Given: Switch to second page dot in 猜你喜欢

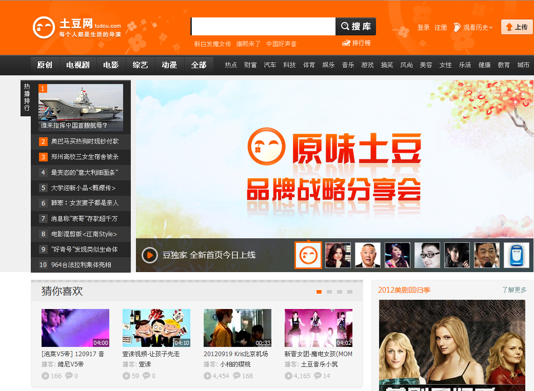Looking at the screenshot, I should point(329,292).
